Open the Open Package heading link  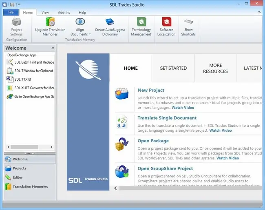pyautogui.click(x=153, y=141)
